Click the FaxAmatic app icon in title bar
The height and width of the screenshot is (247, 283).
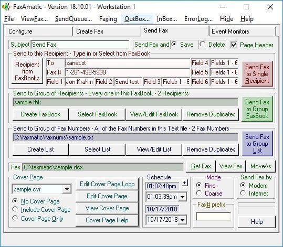pyautogui.click(x=6, y=7)
